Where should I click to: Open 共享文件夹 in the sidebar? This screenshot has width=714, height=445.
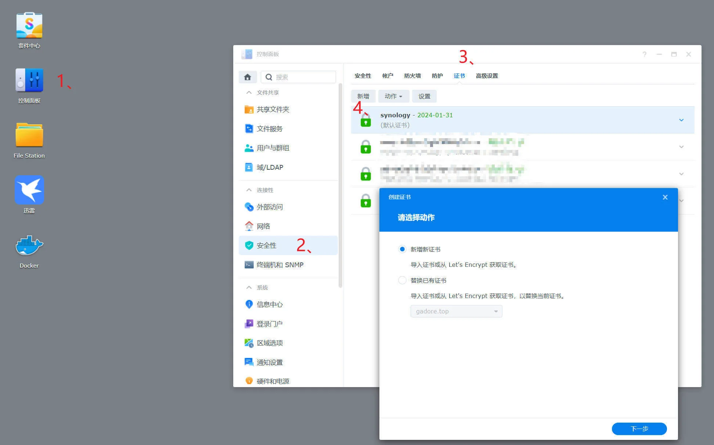273,110
